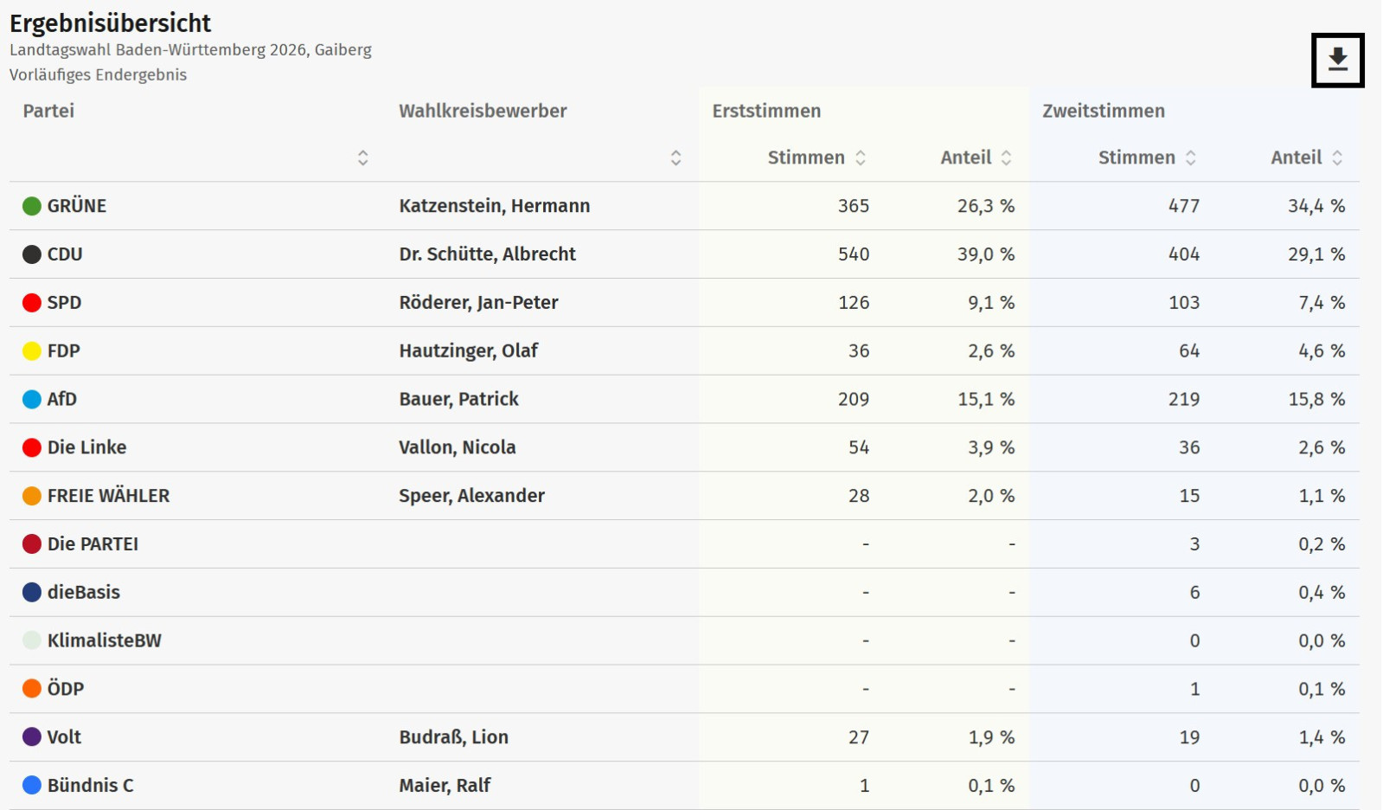
Task: Download the results table
Action: 1337,60
